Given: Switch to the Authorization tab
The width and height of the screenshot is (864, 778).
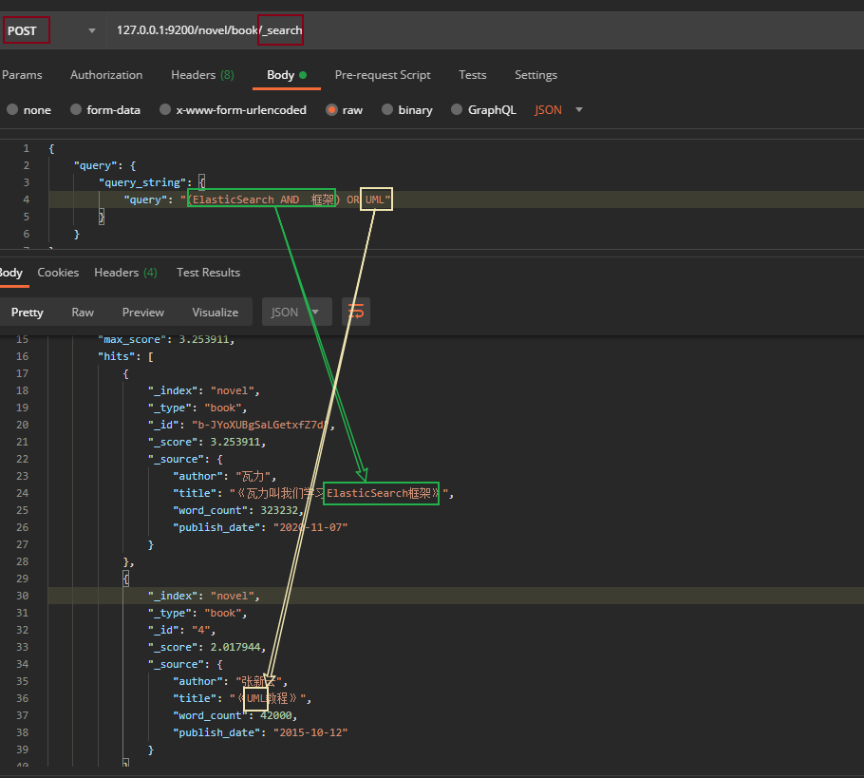Looking at the screenshot, I should pyautogui.click(x=106, y=75).
